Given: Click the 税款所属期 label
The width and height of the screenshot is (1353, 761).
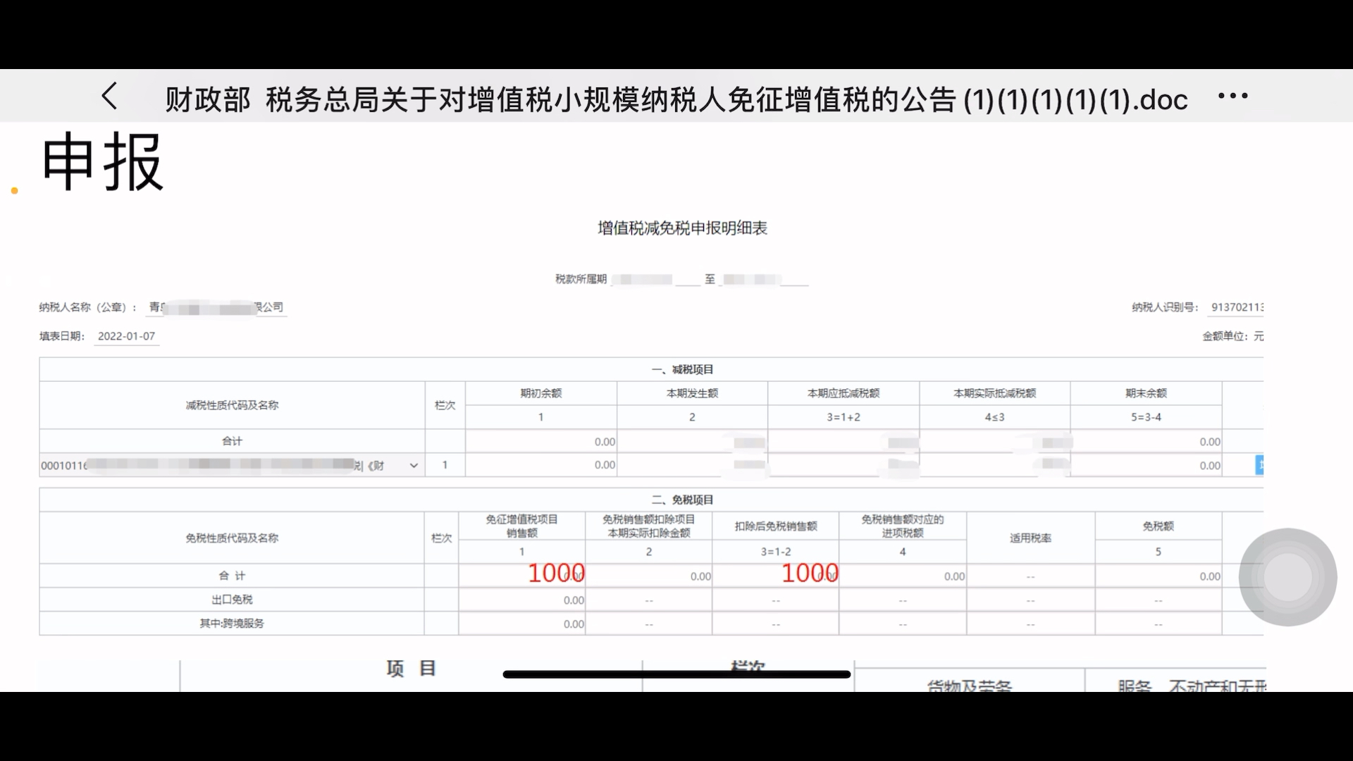Looking at the screenshot, I should [x=581, y=280].
